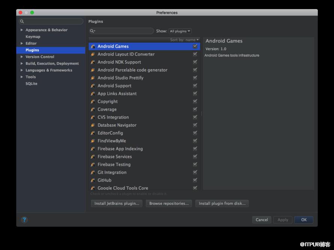Confirm preferences with the OK button
The image size is (334, 250).
pyautogui.click(x=304, y=220)
